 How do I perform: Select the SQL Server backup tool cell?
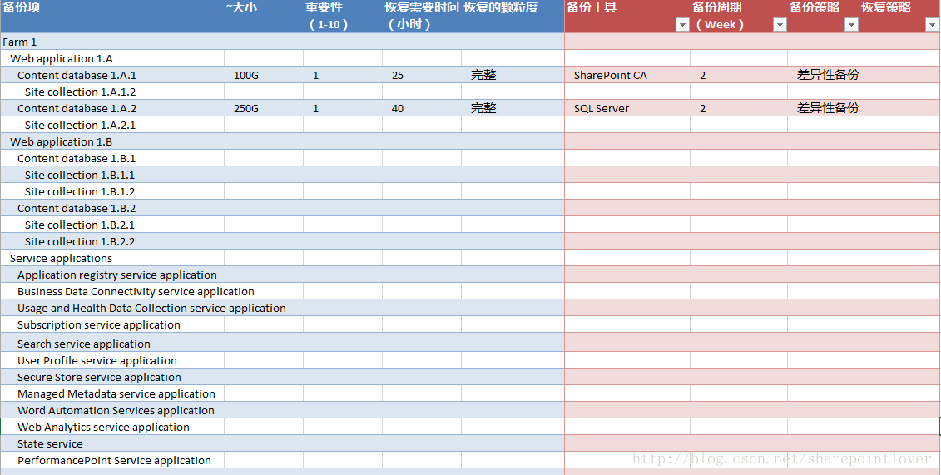click(x=627, y=108)
